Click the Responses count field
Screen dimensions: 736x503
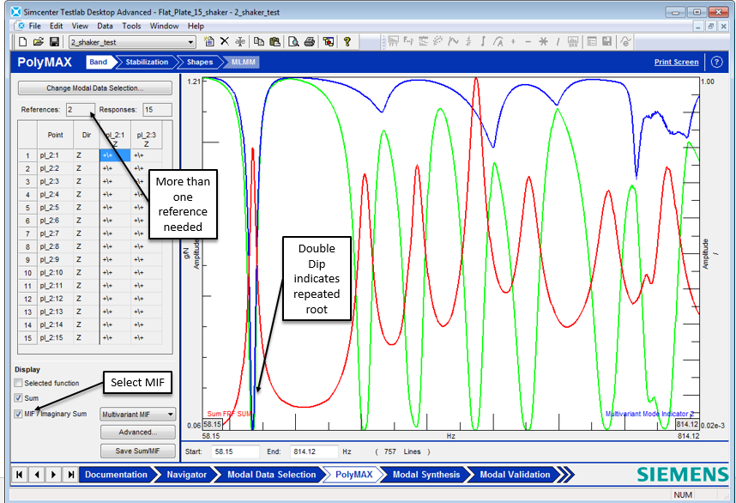pos(157,109)
